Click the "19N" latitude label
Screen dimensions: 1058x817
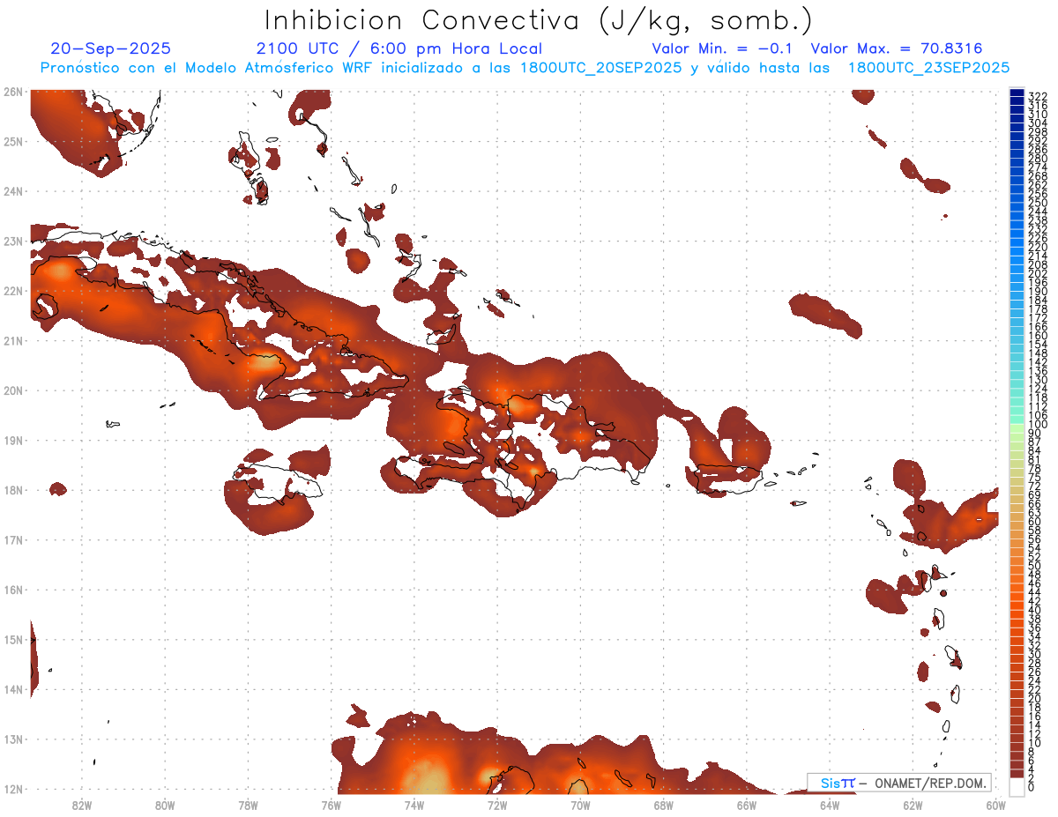[x=13, y=440]
